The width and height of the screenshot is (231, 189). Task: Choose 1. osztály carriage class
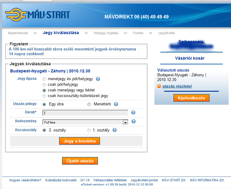(89, 130)
